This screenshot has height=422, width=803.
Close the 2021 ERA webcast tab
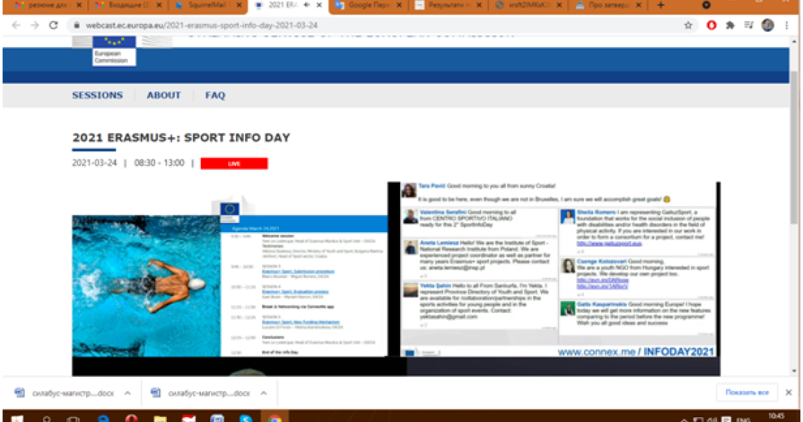pyautogui.click(x=319, y=5)
